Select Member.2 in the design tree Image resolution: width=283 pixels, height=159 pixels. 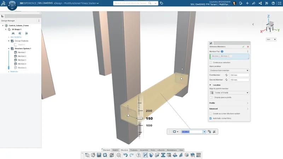pyautogui.click(x=22, y=56)
